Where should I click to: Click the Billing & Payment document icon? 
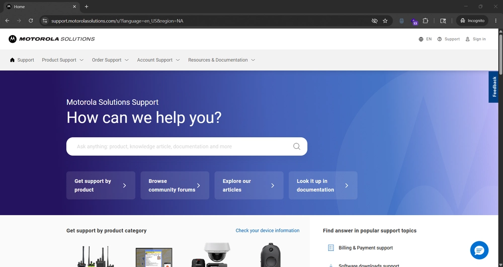pos(331,248)
